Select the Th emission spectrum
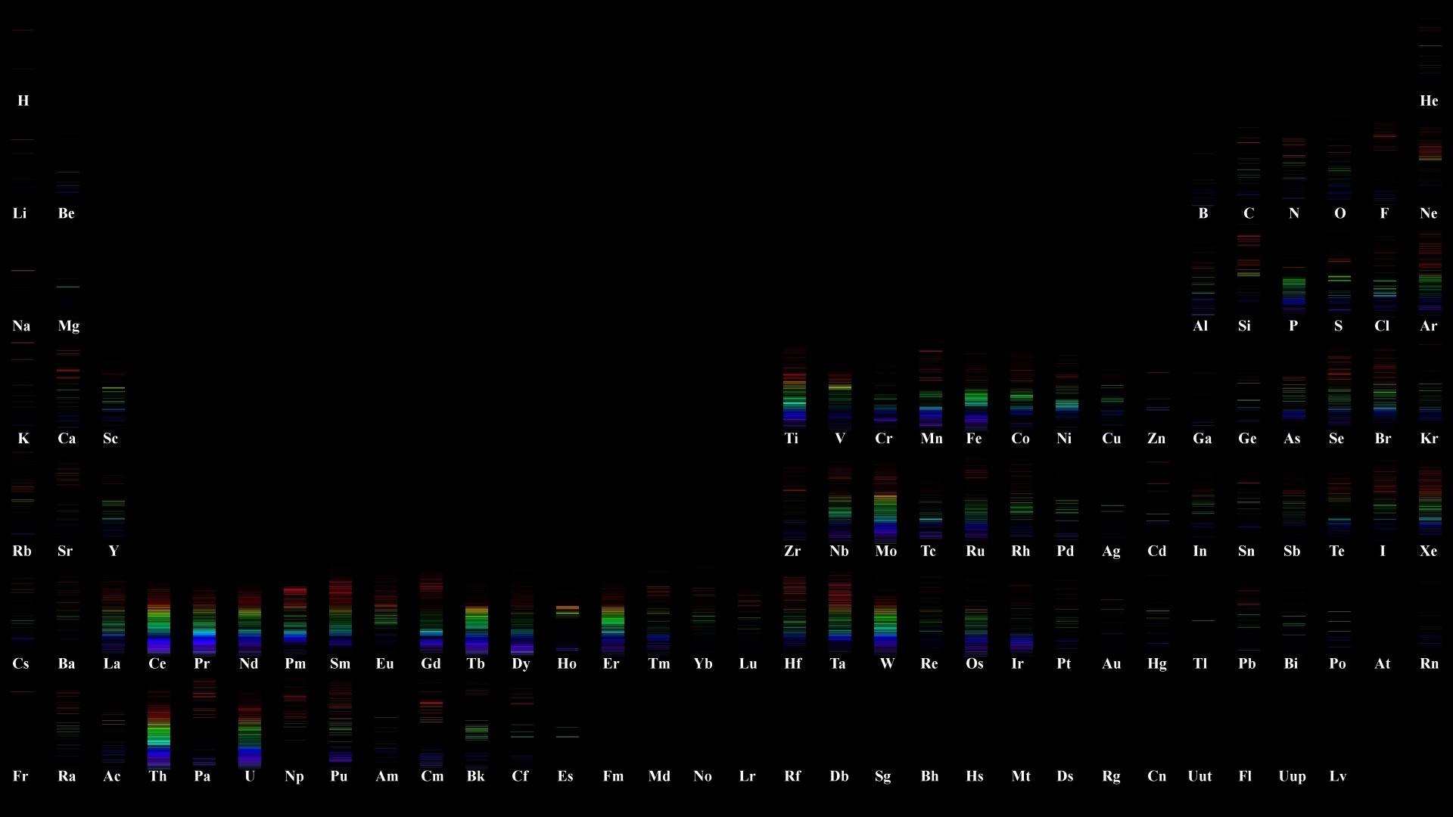1453x817 pixels. tap(158, 730)
